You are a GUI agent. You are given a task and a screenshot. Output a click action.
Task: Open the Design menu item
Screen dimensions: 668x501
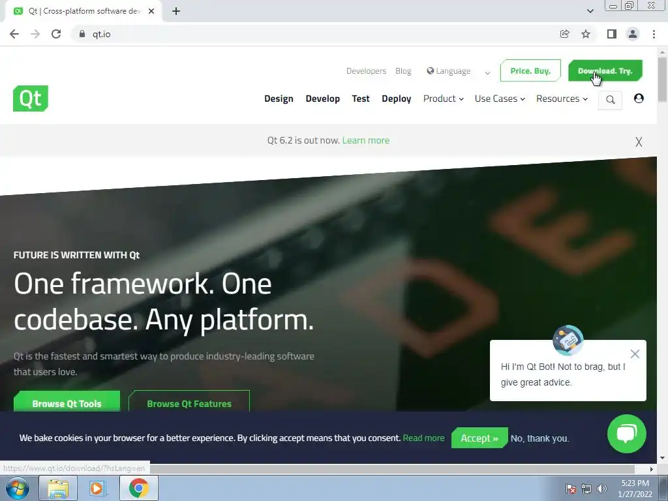(279, 99)
